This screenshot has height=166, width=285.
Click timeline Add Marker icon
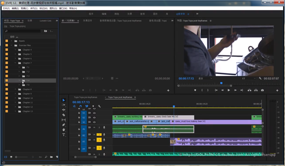[x=93, y=106]
